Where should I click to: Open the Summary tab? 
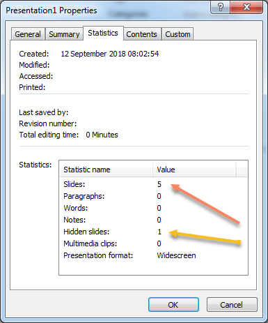click(x=64, y=34)
